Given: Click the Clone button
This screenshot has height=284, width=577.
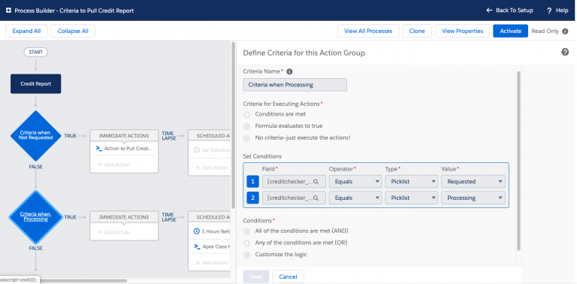Looking at the screenshot, I should [417, 31].
